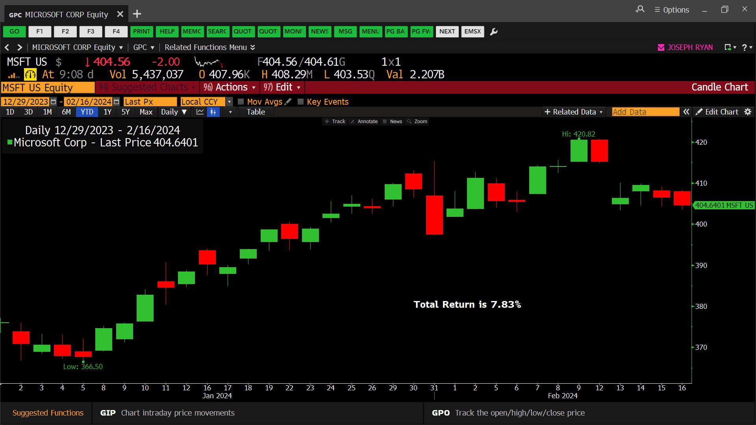Open the wrench settings icon in the key bar
The width and height of the screenshot is (756, 425).
pos(494,31)
